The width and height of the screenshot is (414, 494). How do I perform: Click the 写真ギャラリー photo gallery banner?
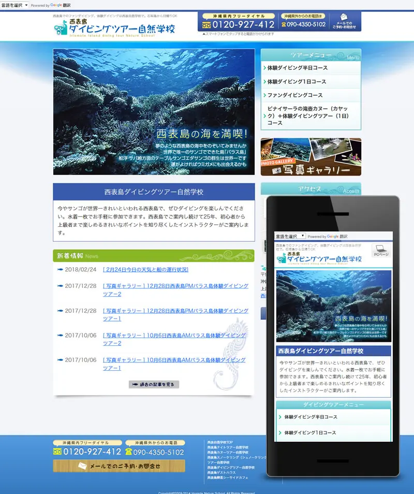point(310,156)
